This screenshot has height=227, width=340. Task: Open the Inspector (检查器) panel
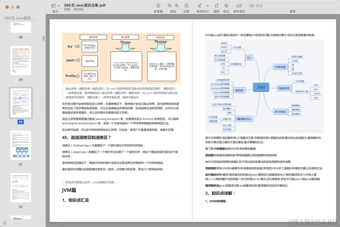(x=158, y=5)
